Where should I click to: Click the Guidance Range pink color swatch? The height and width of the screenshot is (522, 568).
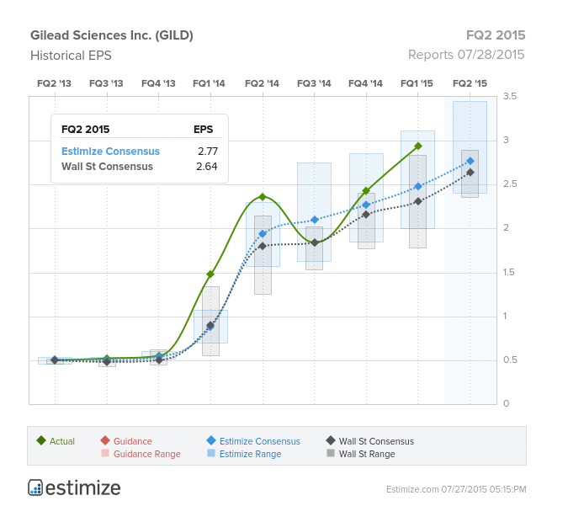tap(105, 453)
